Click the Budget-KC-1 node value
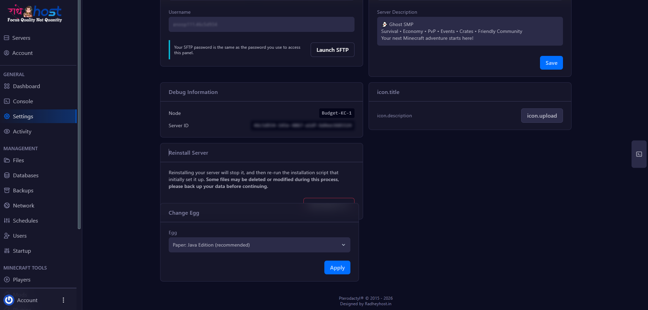Screen dimensions: 648x310 [x=336, y=113]
